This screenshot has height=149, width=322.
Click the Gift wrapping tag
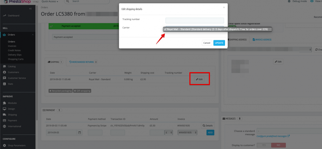[82, 91]
